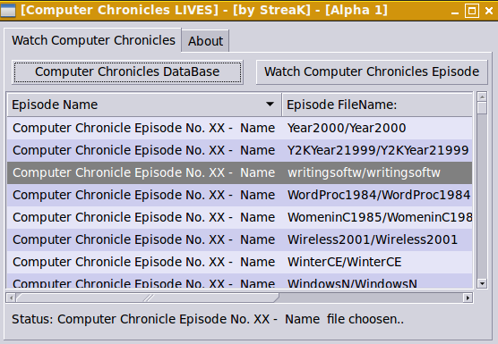The height and width of the screenshot is (344, 498).
Task: Close the Computer Chronicles LIVES window
Action: pyautogui.click(x=489, y=11)
